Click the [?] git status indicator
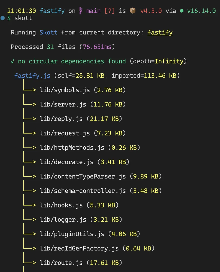 pos(110,11)
